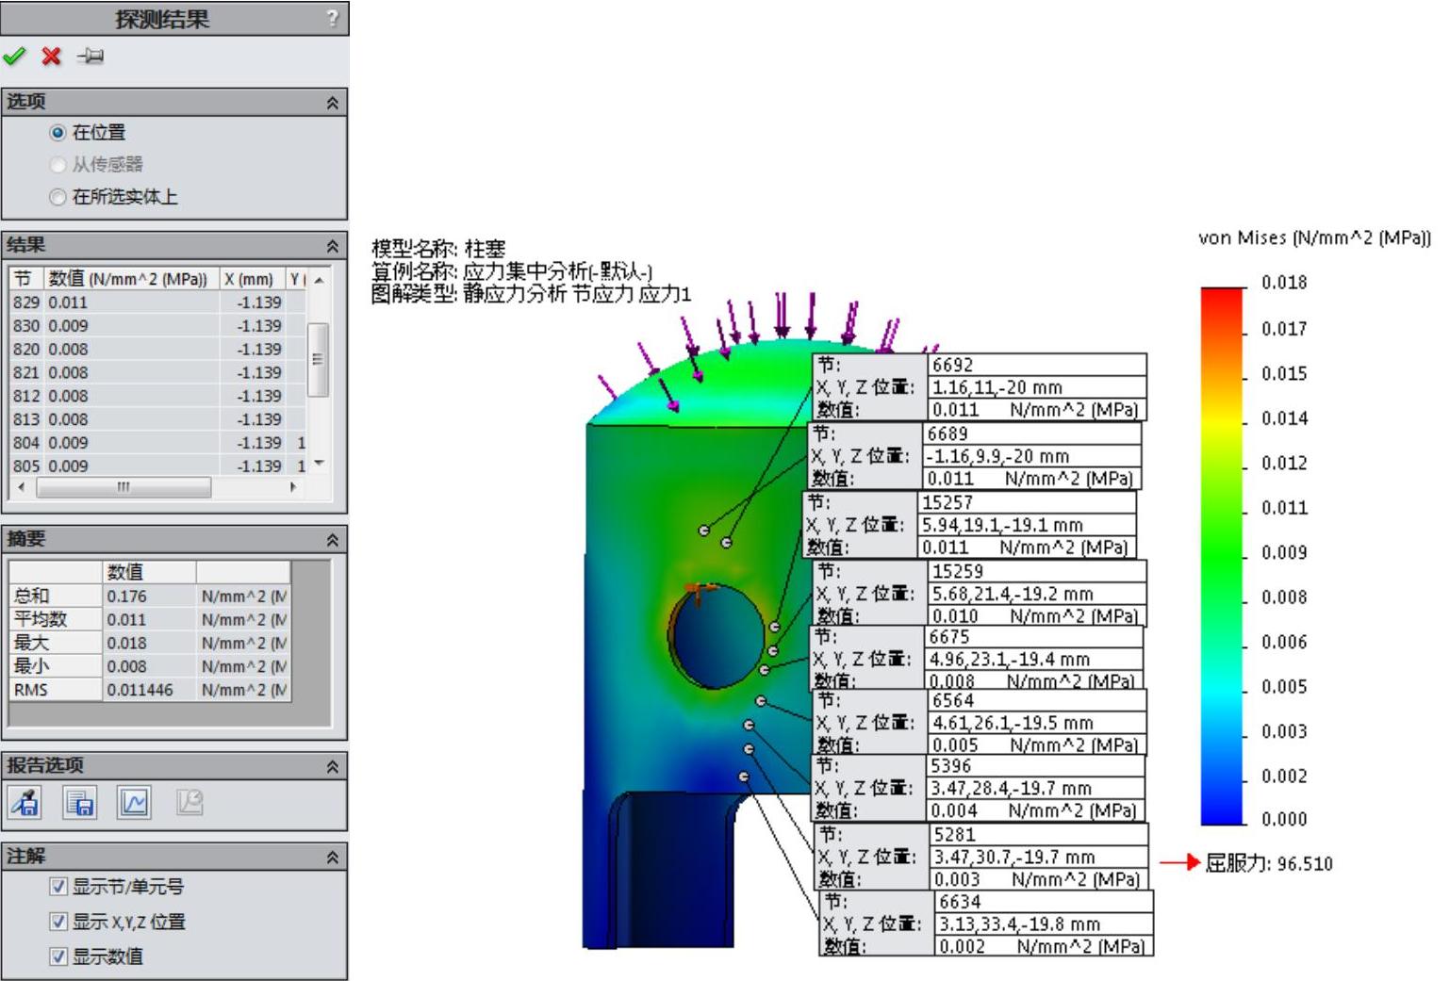Image resolution: width=1450 pixels, height=981 pixels.
Task: Click the horizontal scrollbar thumb of results table
Action: click(124, 487)
